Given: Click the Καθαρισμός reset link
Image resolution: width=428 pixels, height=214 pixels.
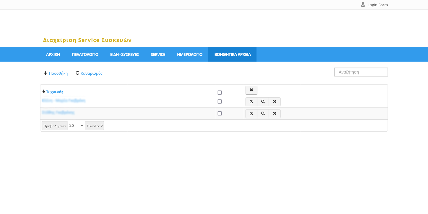Looking at the screenshot, I should coord(91,74).
